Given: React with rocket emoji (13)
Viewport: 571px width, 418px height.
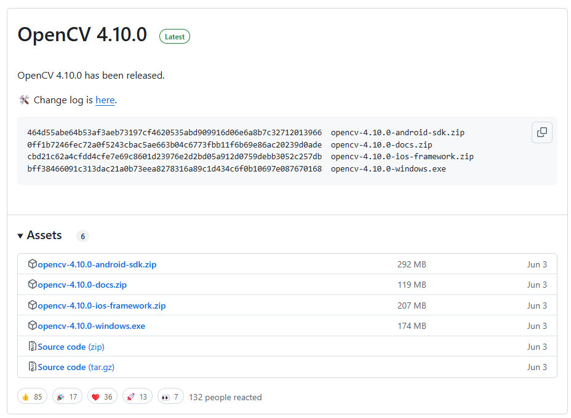Looking at the screenshot, I should point(137,396).
